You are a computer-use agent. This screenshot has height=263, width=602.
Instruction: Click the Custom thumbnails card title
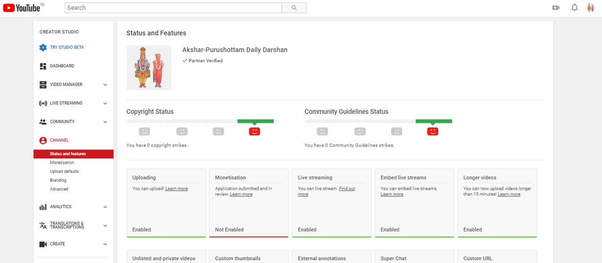coord(238,258)
